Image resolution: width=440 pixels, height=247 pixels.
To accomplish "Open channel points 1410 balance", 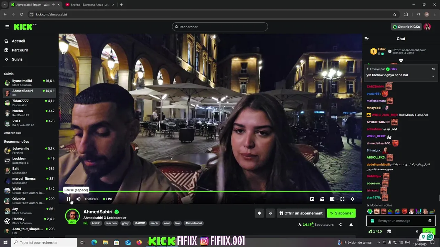I will pyautogui.click(x=375, y=232).
